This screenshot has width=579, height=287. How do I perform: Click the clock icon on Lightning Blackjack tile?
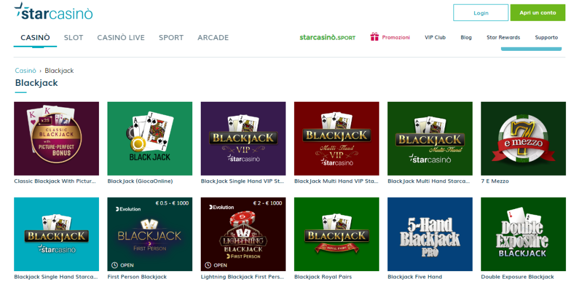pyautogui.click(x=208, y=265)
